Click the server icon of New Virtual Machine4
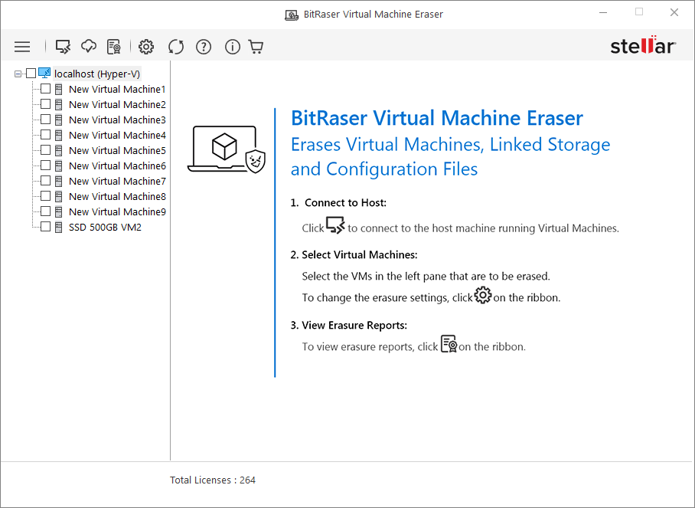The width and height of the screenshot is (695, 508). [x=58, y=136]
